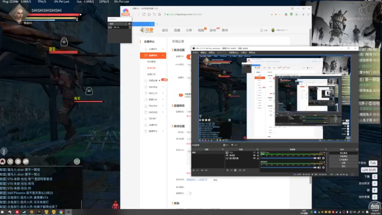This screenshot has width=382, height=215.
Task: Click 停止推流 button in OBS controls
Action: pyautogui.click(x=343, y=153)
